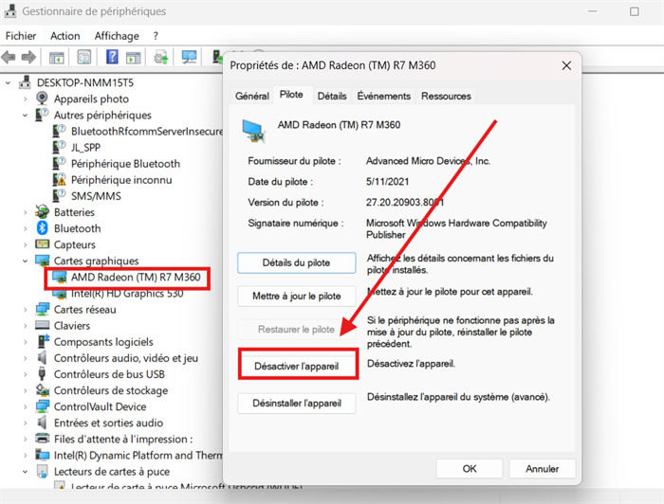The image size is (664, 504).
Task: Select the Pilote tab
Action: click(291, 95)
